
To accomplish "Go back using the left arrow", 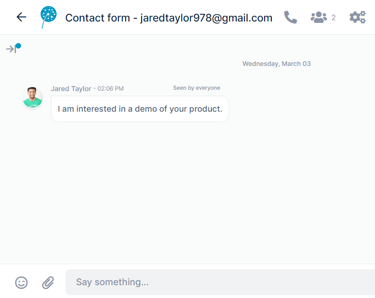I will [x=21, y=17].
